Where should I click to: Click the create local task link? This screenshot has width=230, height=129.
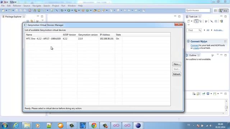[196, 48]
